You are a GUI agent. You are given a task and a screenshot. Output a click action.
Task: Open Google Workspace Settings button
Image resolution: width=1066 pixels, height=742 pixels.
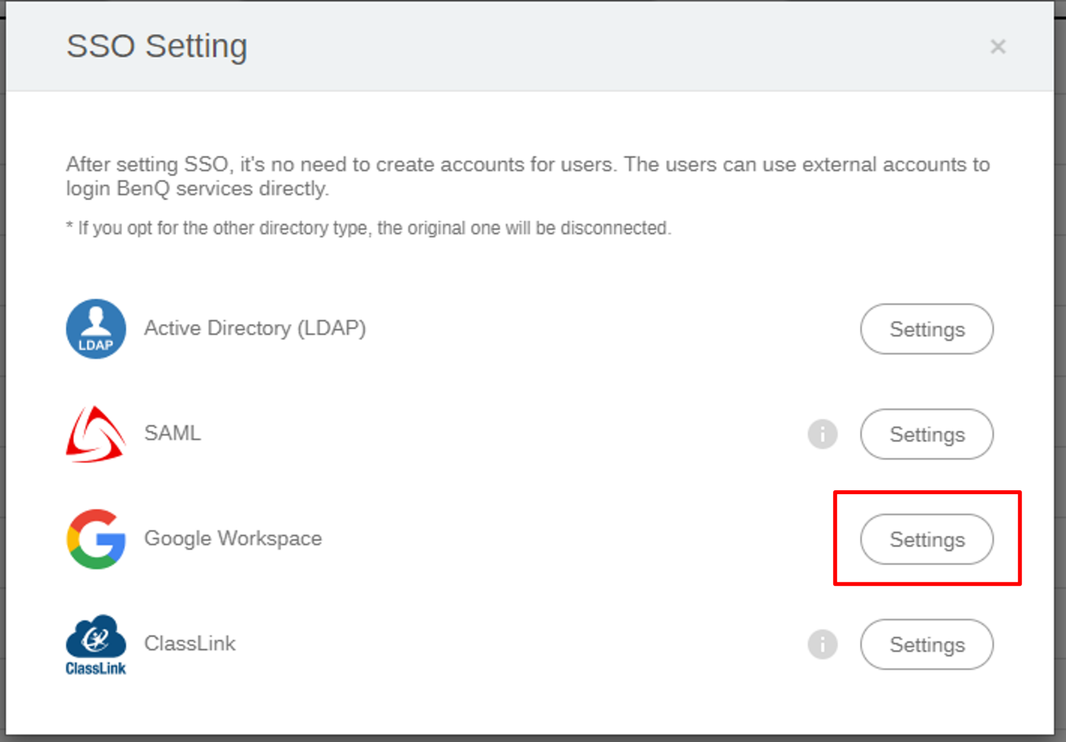(927, 539)
